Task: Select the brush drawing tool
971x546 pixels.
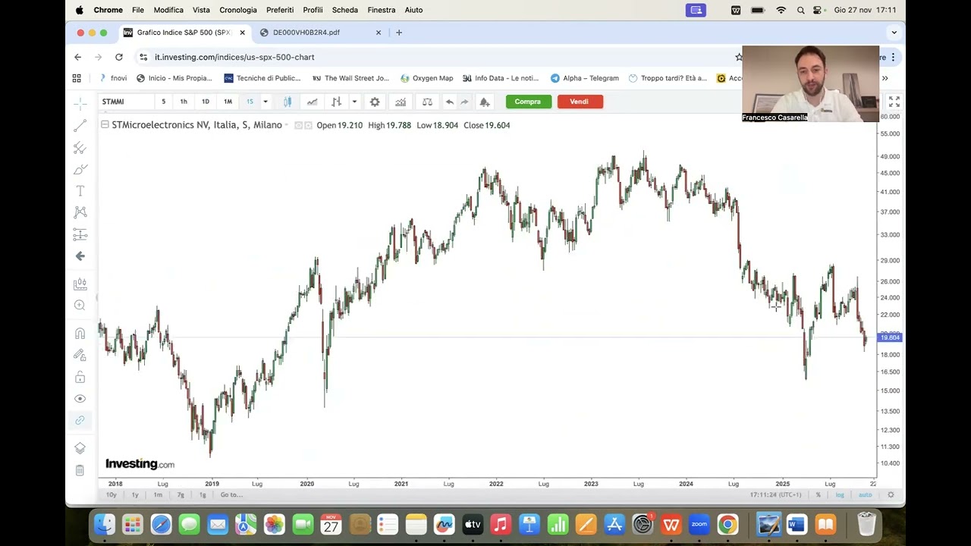Action: click(x=80, y=169)
